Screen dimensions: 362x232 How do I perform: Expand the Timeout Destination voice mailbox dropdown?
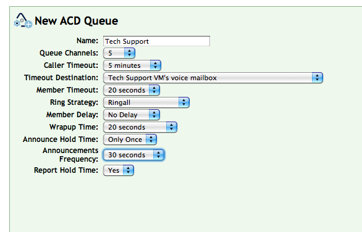click(213, 78)
